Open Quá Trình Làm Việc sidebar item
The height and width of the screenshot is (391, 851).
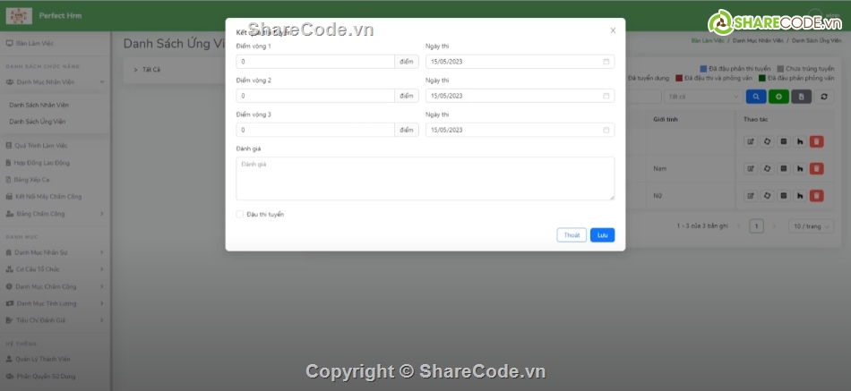(x=40, y=145)
